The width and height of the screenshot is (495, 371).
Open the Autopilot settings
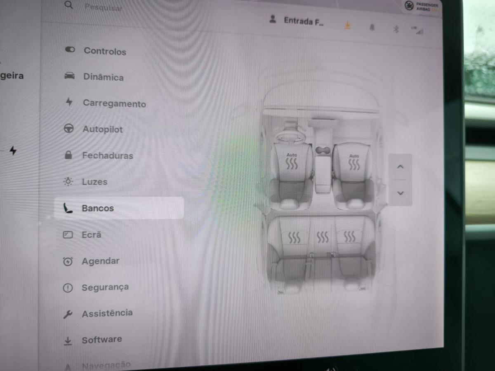click(x=93, y=129)
